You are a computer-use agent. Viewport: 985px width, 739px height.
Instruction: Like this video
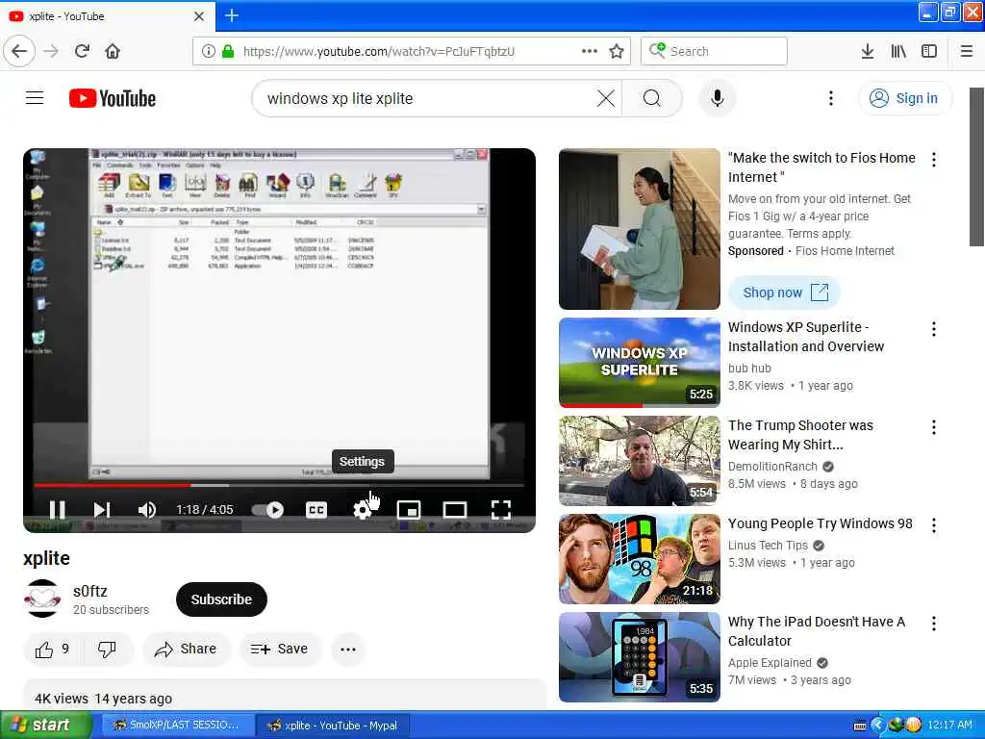(52, 650)
